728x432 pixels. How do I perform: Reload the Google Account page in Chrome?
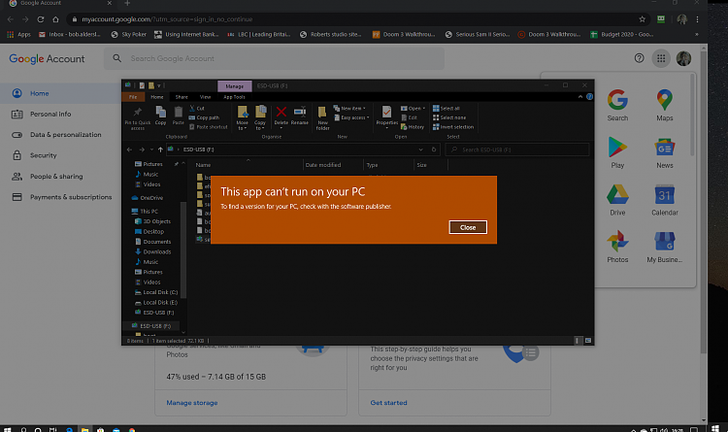point(41,19)
